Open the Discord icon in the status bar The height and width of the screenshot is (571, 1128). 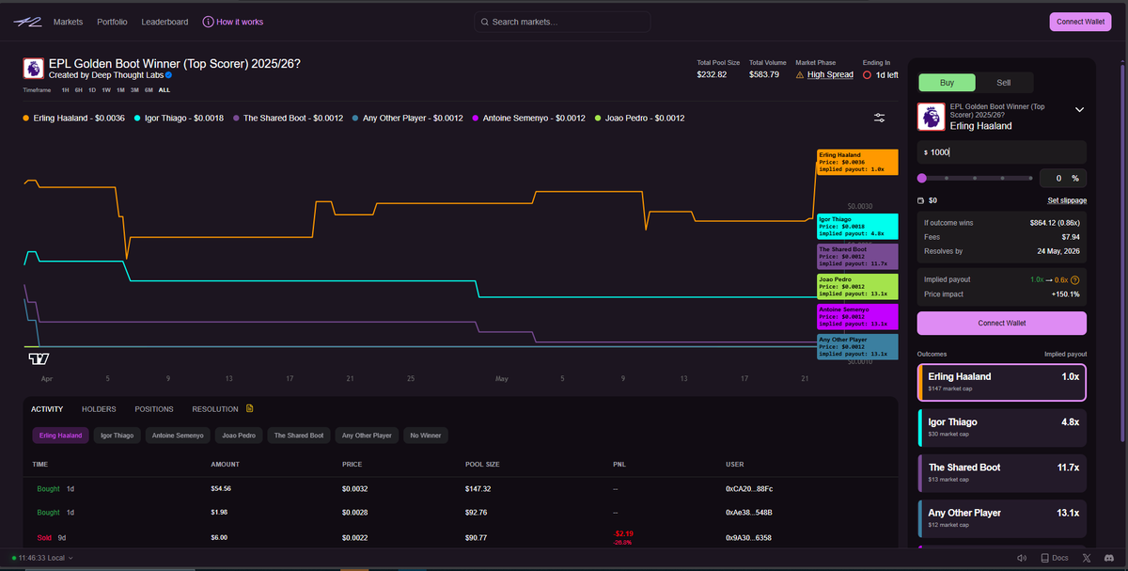(x=1111, y=558)
